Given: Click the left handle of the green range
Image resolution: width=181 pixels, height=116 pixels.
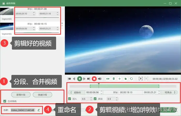Looking at the screenshot, I should [90, 86].
